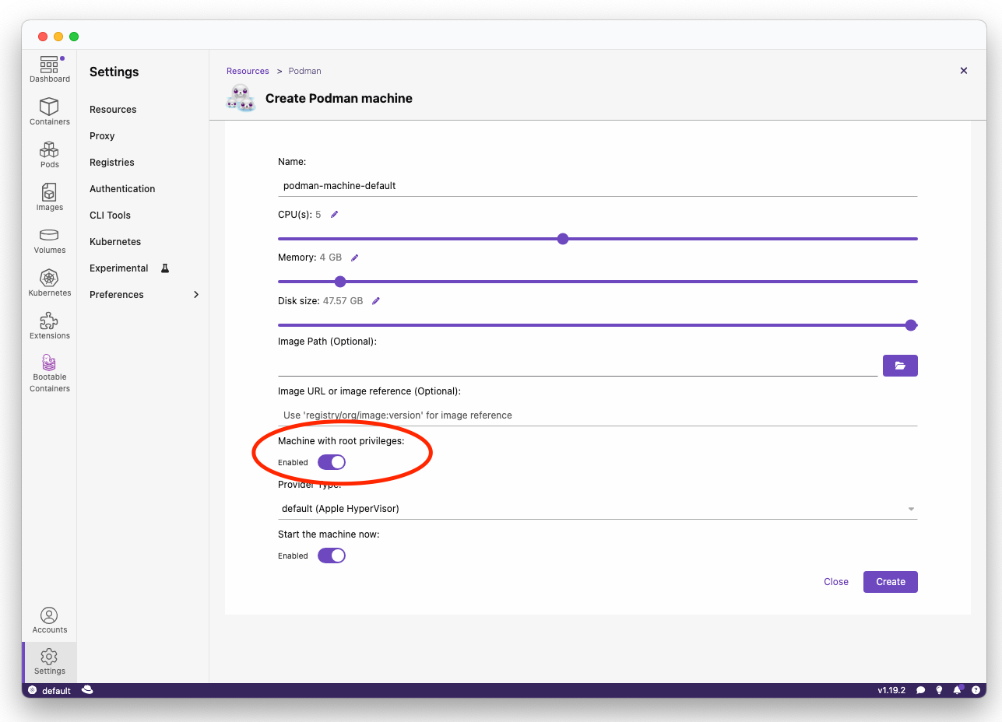Open Preferences settings page

[x=117, y=295]
